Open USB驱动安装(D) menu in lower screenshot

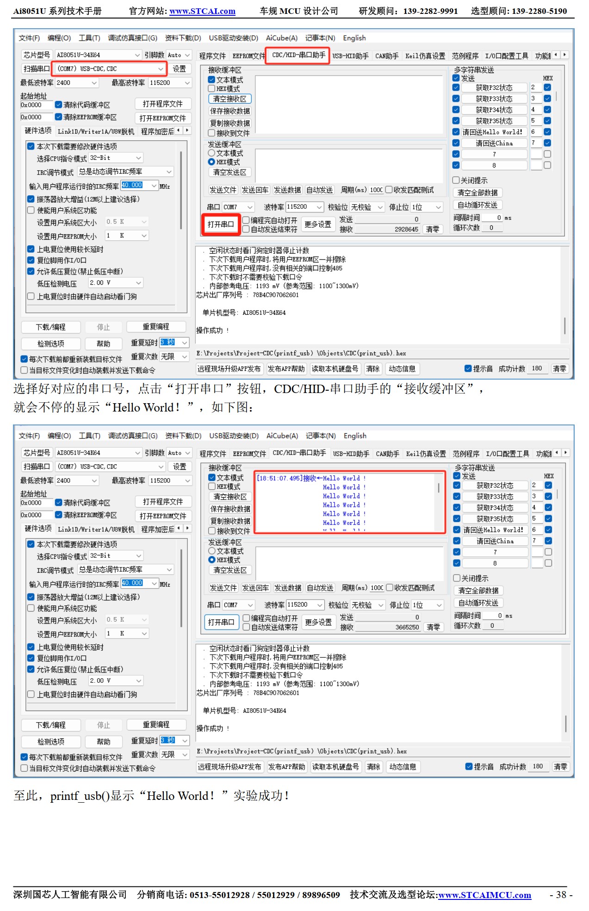coord(234,436)
